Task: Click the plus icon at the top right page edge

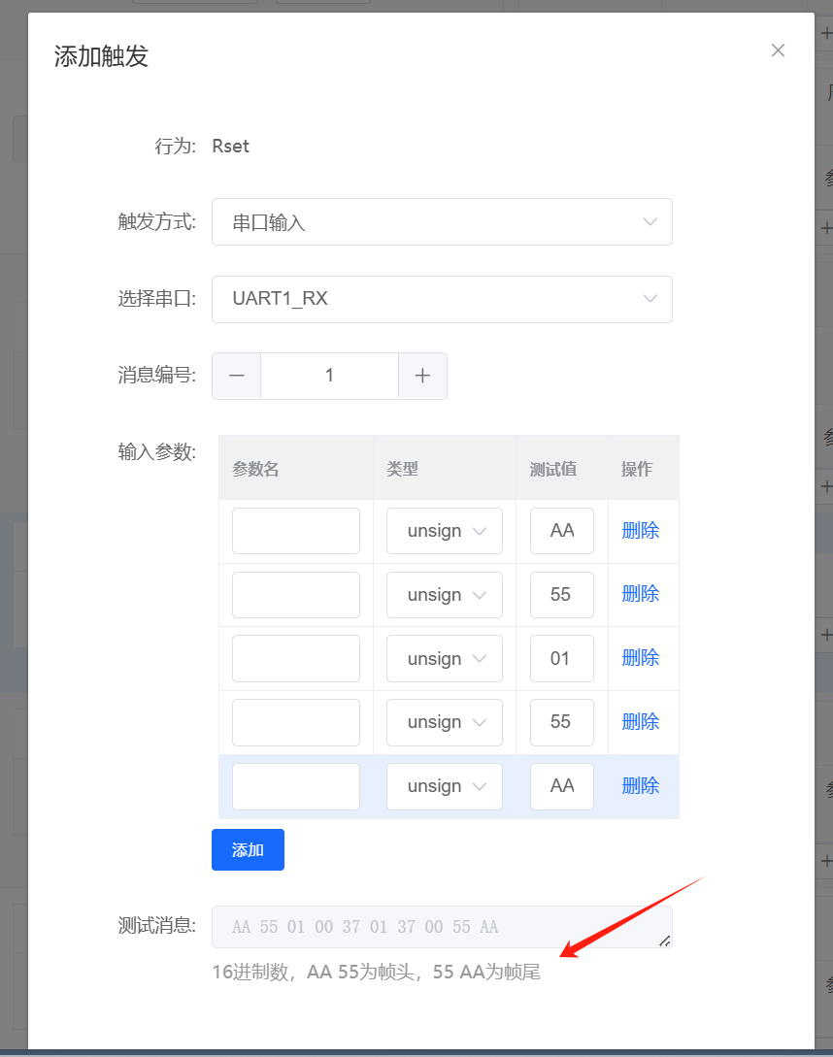Action: (826, 33)
